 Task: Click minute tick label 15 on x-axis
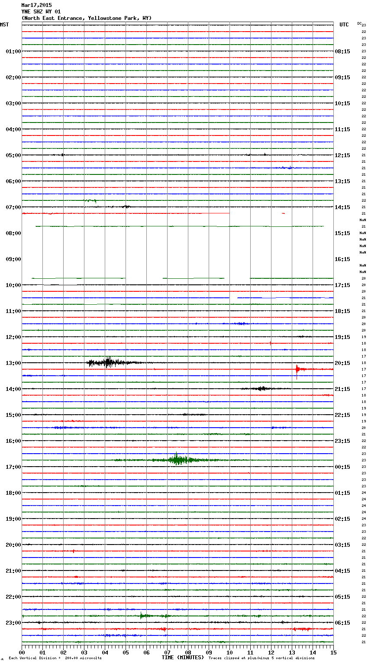(x=333, y=652)
